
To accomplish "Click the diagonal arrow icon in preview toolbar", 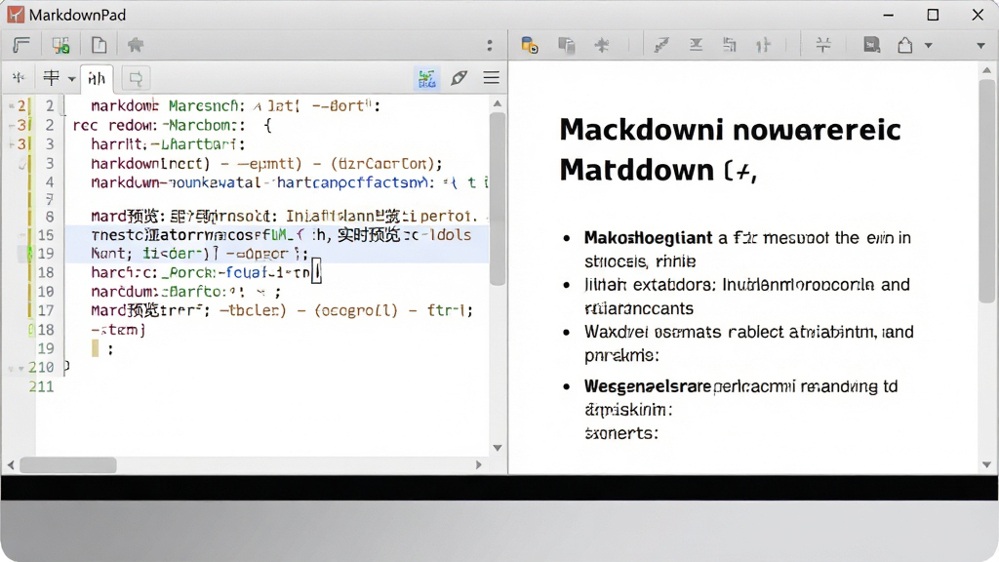I will coord(662,45).
